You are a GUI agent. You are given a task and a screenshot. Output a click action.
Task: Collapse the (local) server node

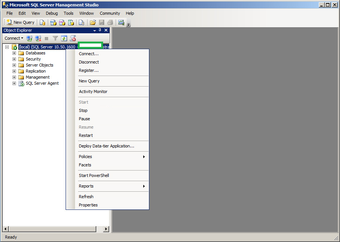(7, 47)
